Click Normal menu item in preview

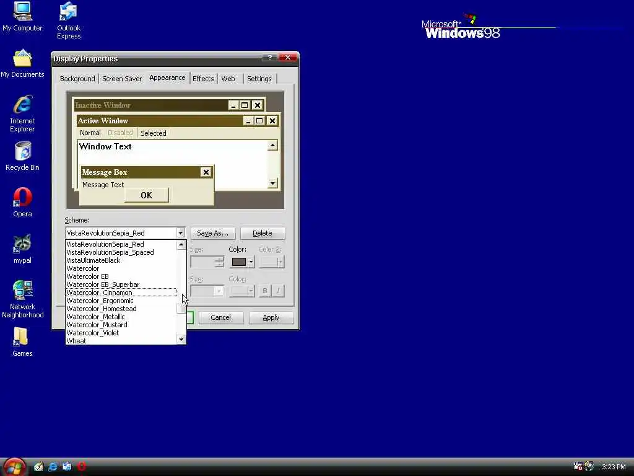pyautogui.click(x=90, y=133)
